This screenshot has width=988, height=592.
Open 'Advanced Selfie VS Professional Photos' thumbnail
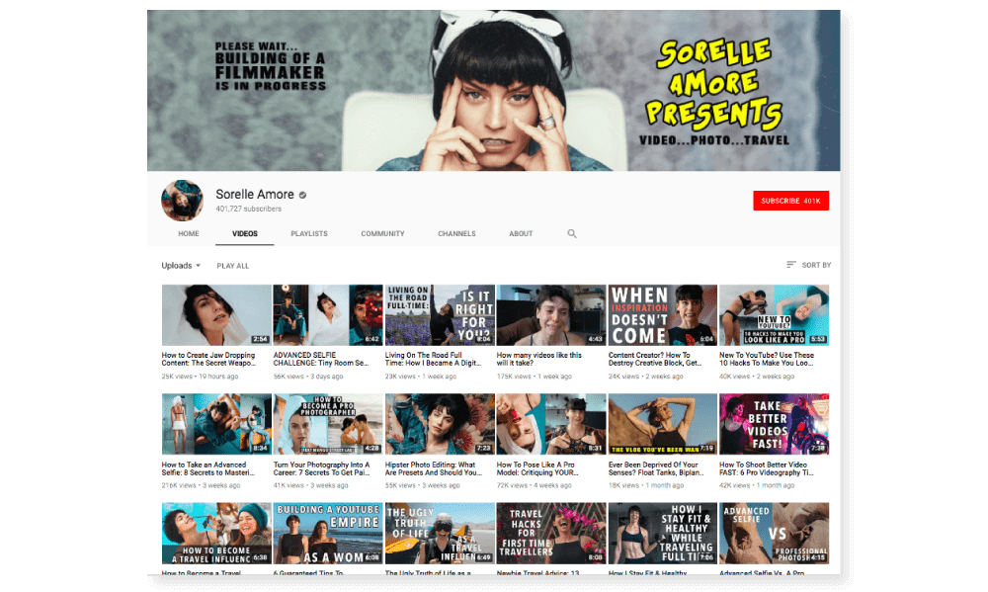tap(774, 534)
